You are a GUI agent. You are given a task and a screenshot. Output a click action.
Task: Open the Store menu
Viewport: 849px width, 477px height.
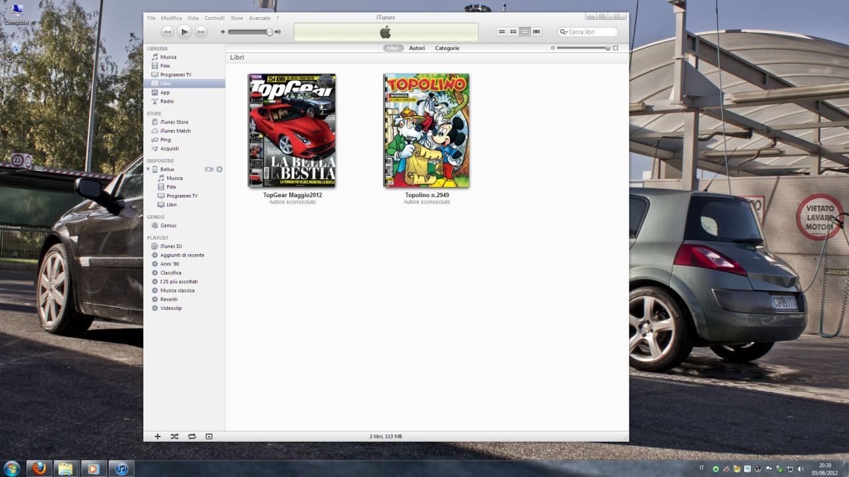(237, 18)
